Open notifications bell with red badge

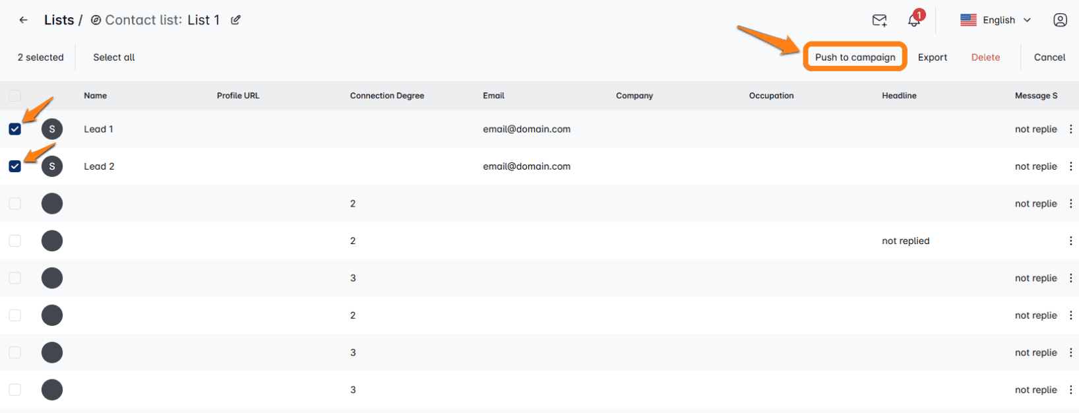(915, 19)
